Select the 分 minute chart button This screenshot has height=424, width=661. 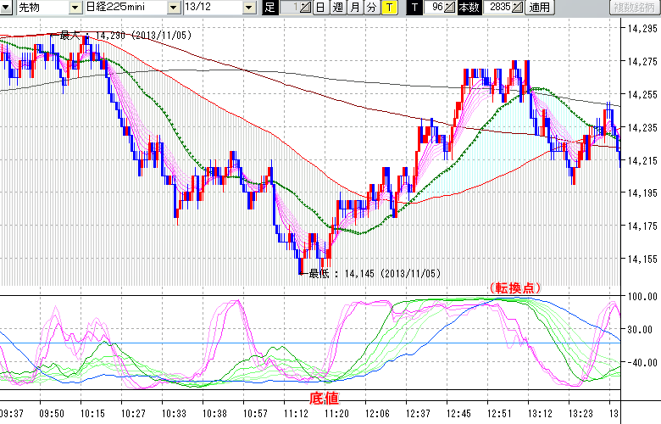pyautogui.click(x=371, y=8)
